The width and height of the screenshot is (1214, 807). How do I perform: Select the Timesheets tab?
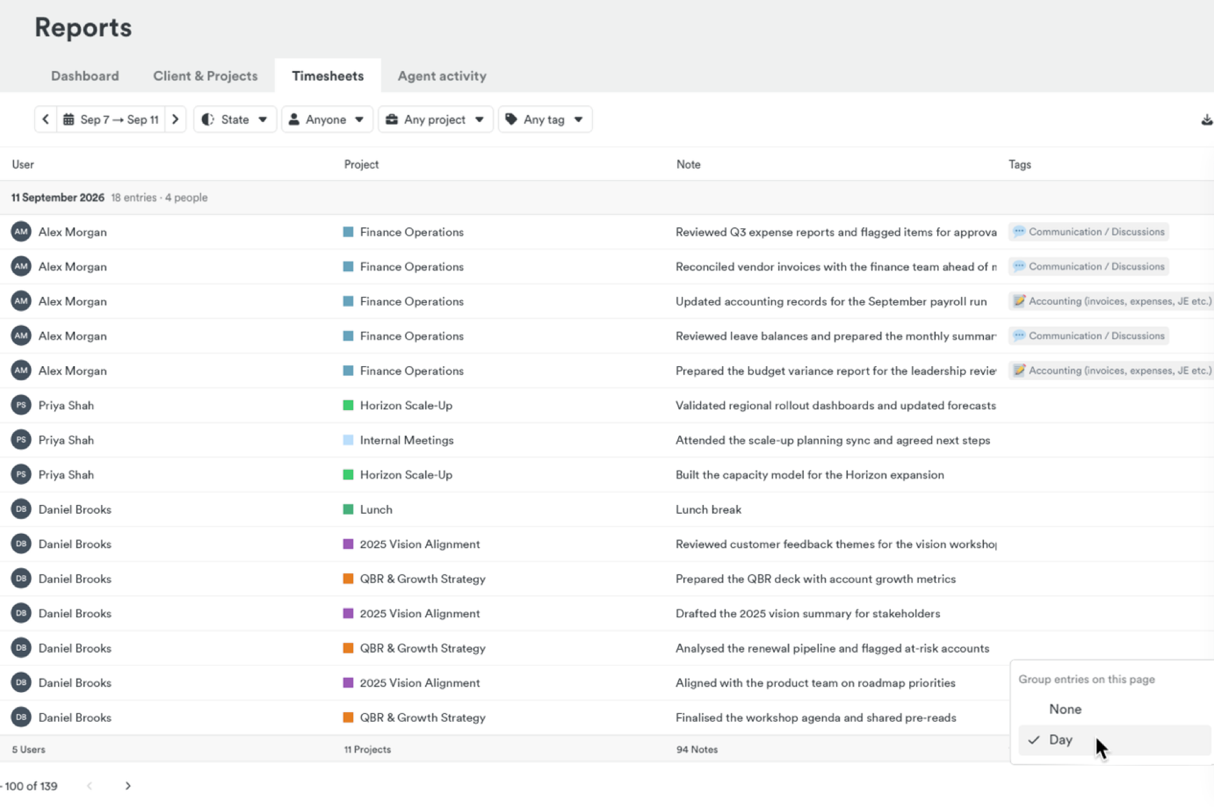[x=327, y=76]
